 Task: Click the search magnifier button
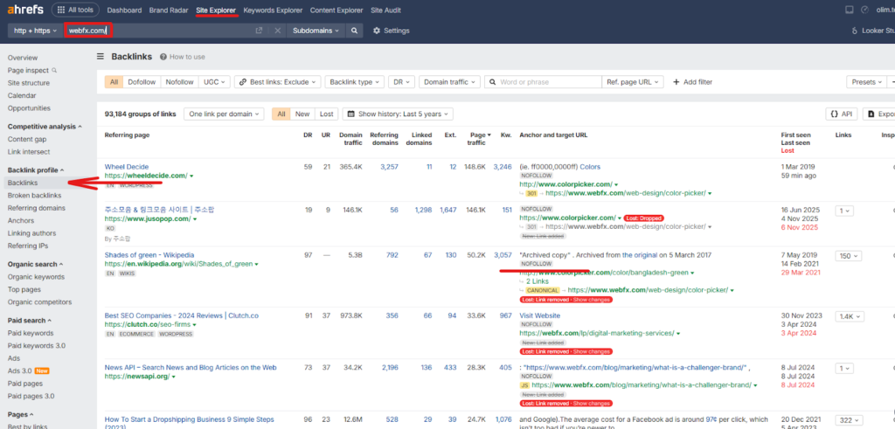pos(354,31)
